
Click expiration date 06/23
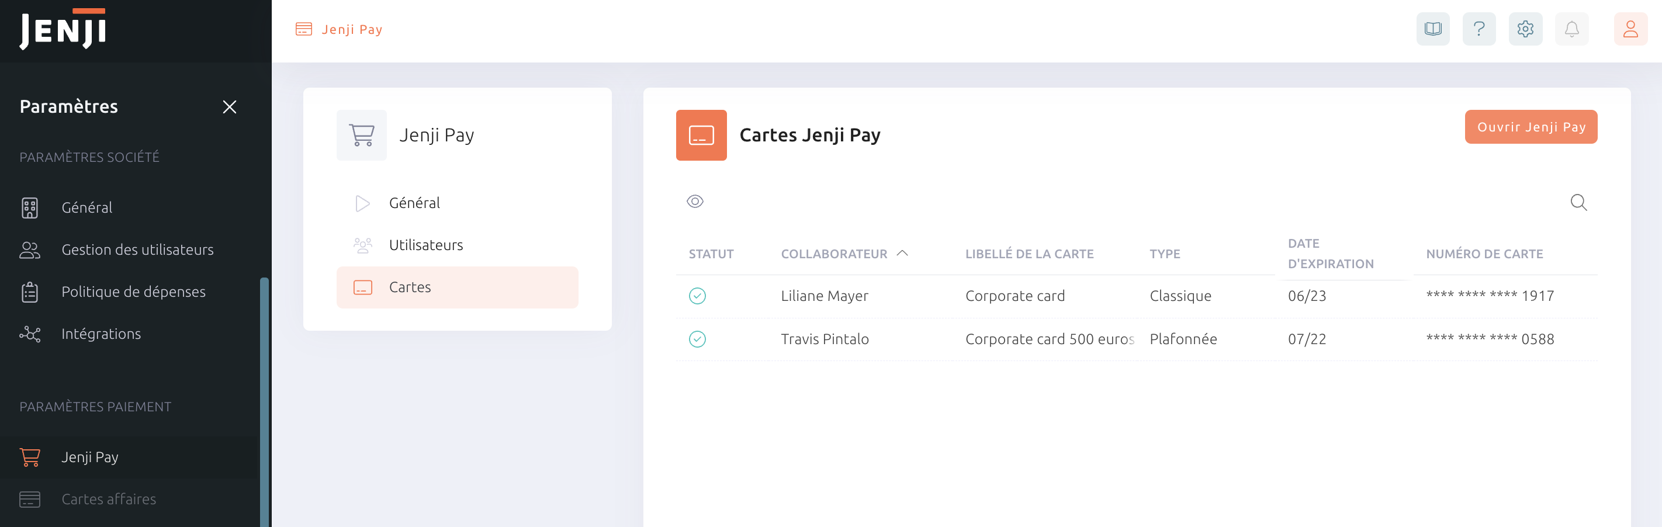[1307, 296]
